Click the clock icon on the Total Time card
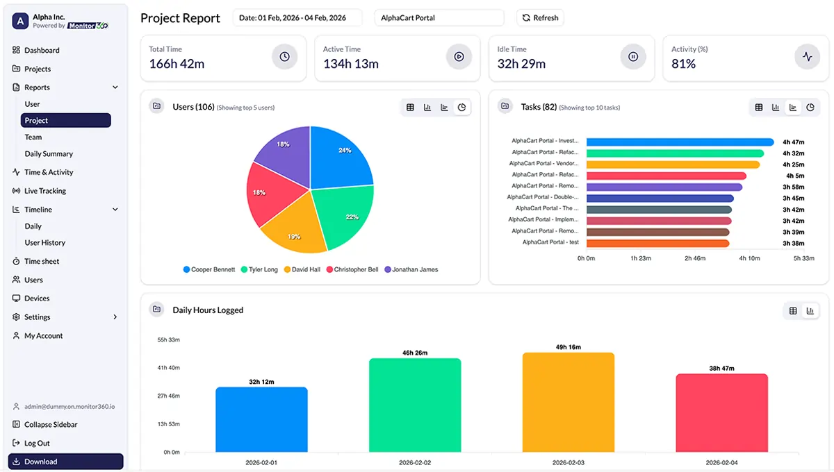 284,57
